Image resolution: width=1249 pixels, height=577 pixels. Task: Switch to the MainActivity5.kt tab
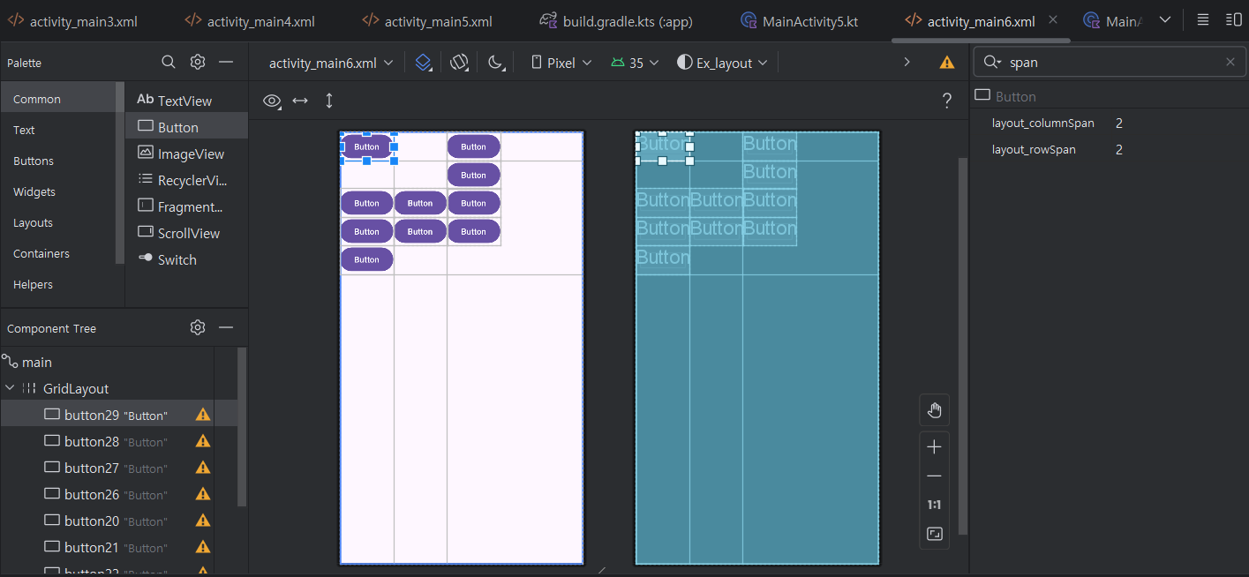coord(799,19)
